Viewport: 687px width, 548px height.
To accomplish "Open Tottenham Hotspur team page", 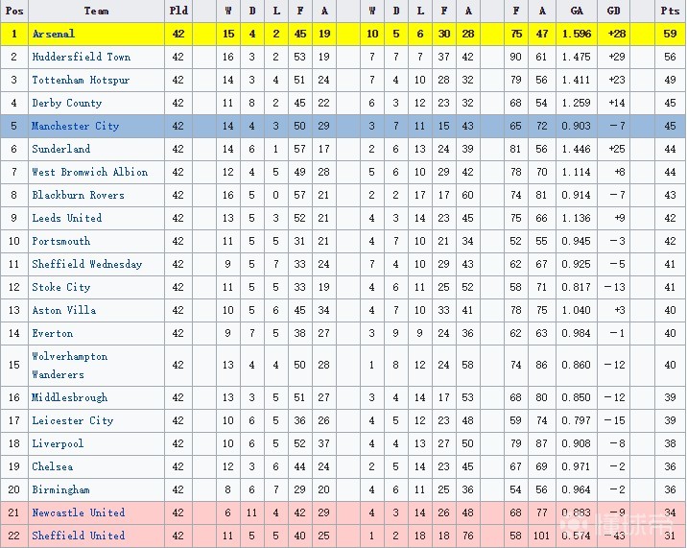I will pos(81,81).
